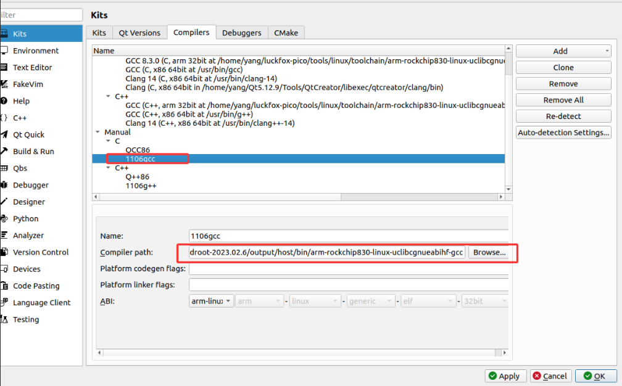
Task: Open the ABI arm-linux dropdown
Action: pos(211,301)
